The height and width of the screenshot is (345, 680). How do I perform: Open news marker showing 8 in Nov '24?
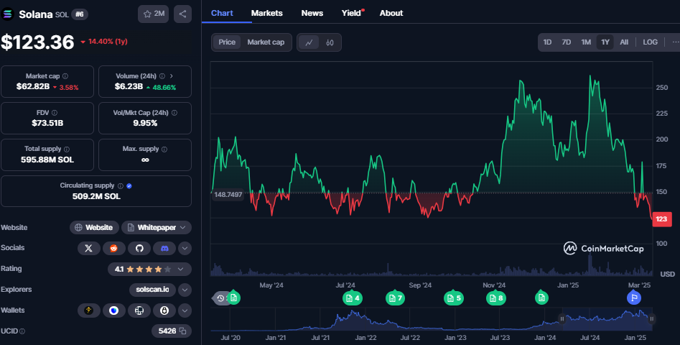[495, 298]
